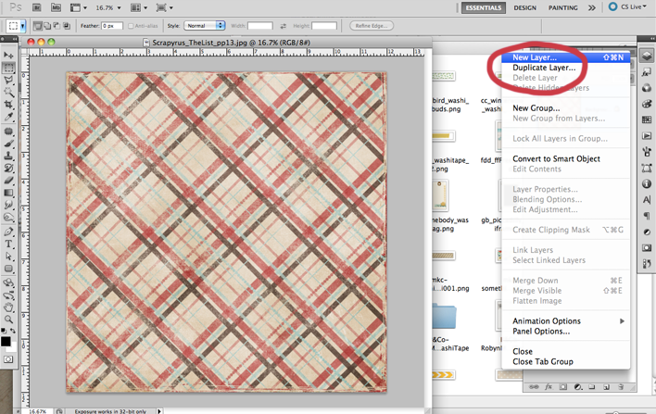Screen dimensions: 656x414
Task: Expand more workspaces with double chevron
Action: coord(591,7)
